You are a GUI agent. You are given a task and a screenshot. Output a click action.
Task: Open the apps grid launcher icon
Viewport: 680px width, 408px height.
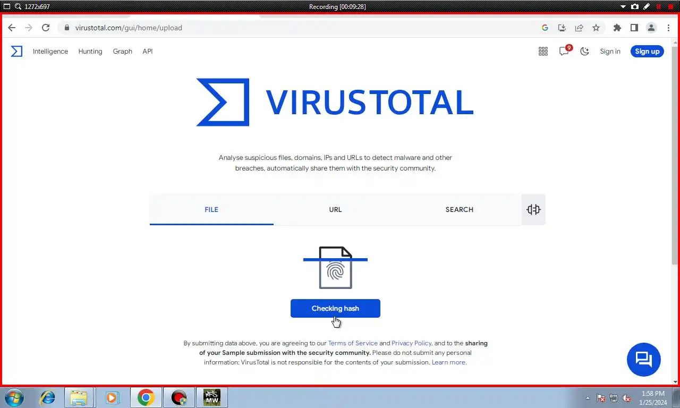[543, 52]
